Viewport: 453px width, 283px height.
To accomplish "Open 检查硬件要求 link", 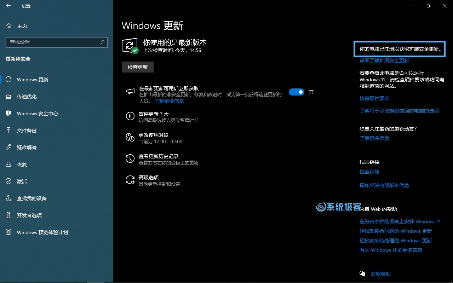I will click(374, 98).
